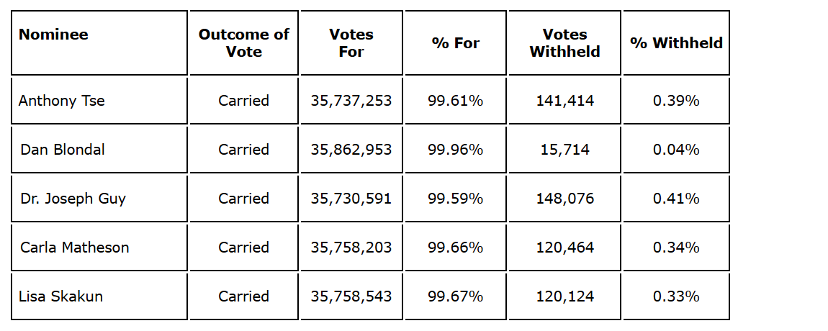Image resolution: width=828 pixels, height=331 pixels.
Task: Select the 99.96% for value
Action: (455, 150)
